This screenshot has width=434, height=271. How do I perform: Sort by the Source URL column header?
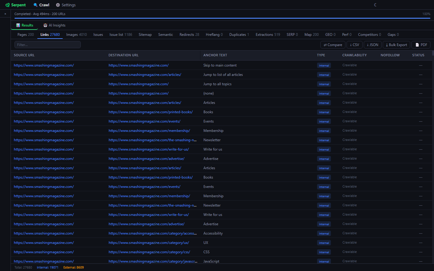click(x=24, y=55)
